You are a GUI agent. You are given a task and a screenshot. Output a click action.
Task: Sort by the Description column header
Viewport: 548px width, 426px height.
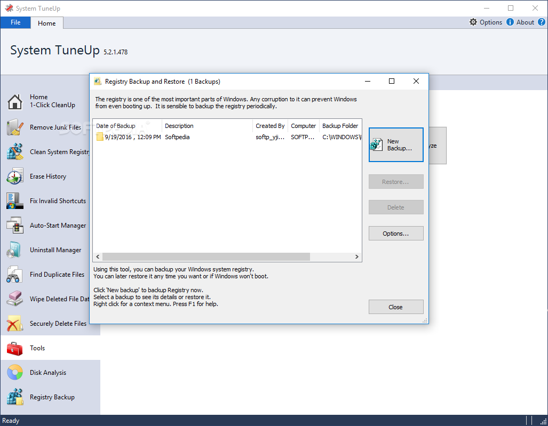pos(207,126)
